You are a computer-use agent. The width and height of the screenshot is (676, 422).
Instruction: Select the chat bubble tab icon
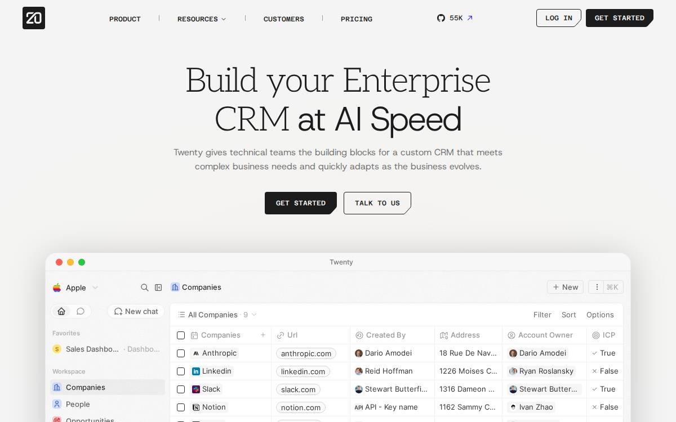coord(81,311)
